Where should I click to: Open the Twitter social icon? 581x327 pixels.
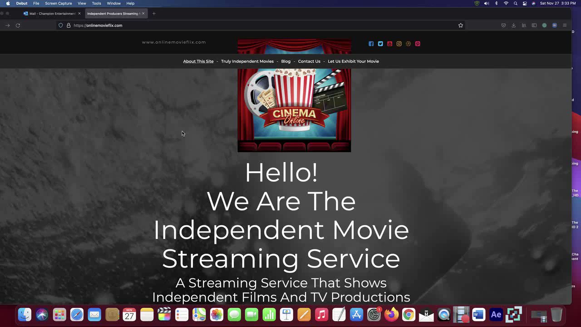point(380,44)
